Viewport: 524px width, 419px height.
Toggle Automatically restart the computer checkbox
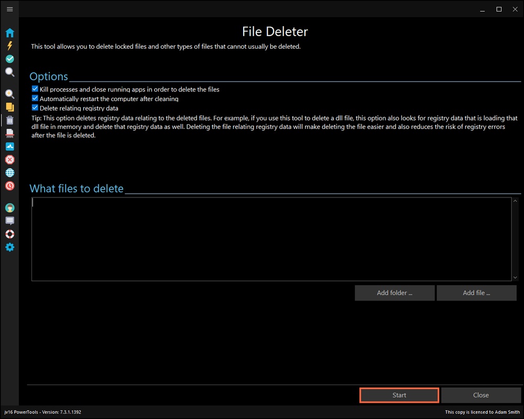[x=35, y=98]
